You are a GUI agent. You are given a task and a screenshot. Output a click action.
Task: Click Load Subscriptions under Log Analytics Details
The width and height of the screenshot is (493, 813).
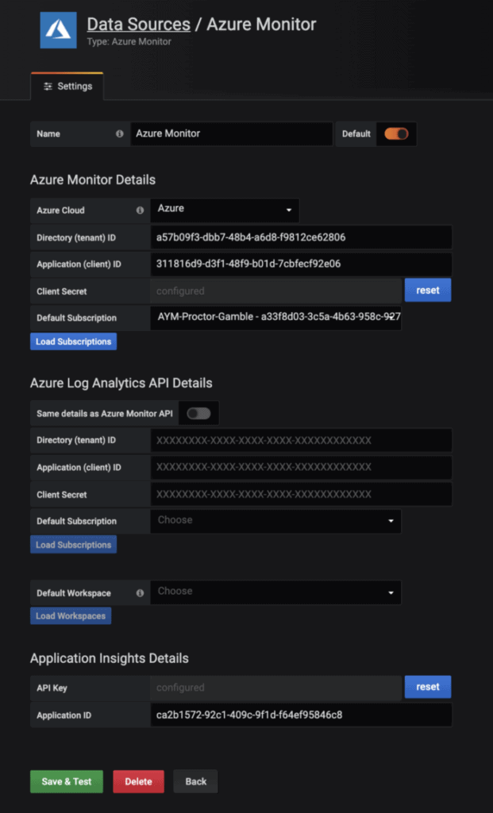[x=73, y=545]
